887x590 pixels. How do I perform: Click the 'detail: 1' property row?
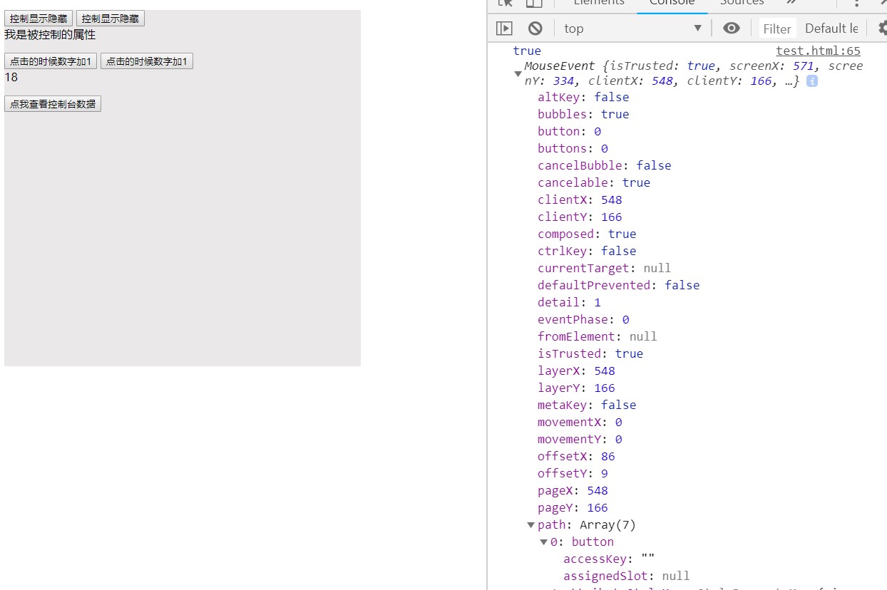tap(569, 302)
